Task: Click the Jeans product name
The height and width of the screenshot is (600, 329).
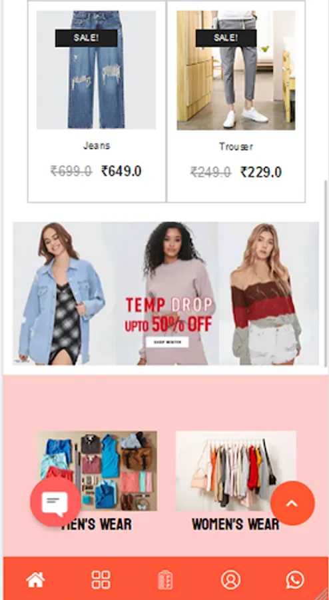Action: click(97, 146)
